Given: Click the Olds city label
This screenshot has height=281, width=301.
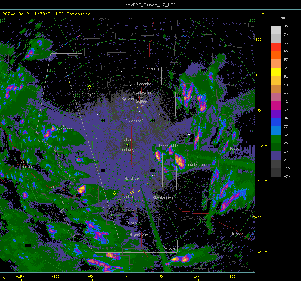Looking at the screenshot, I should tap(127, 139).
